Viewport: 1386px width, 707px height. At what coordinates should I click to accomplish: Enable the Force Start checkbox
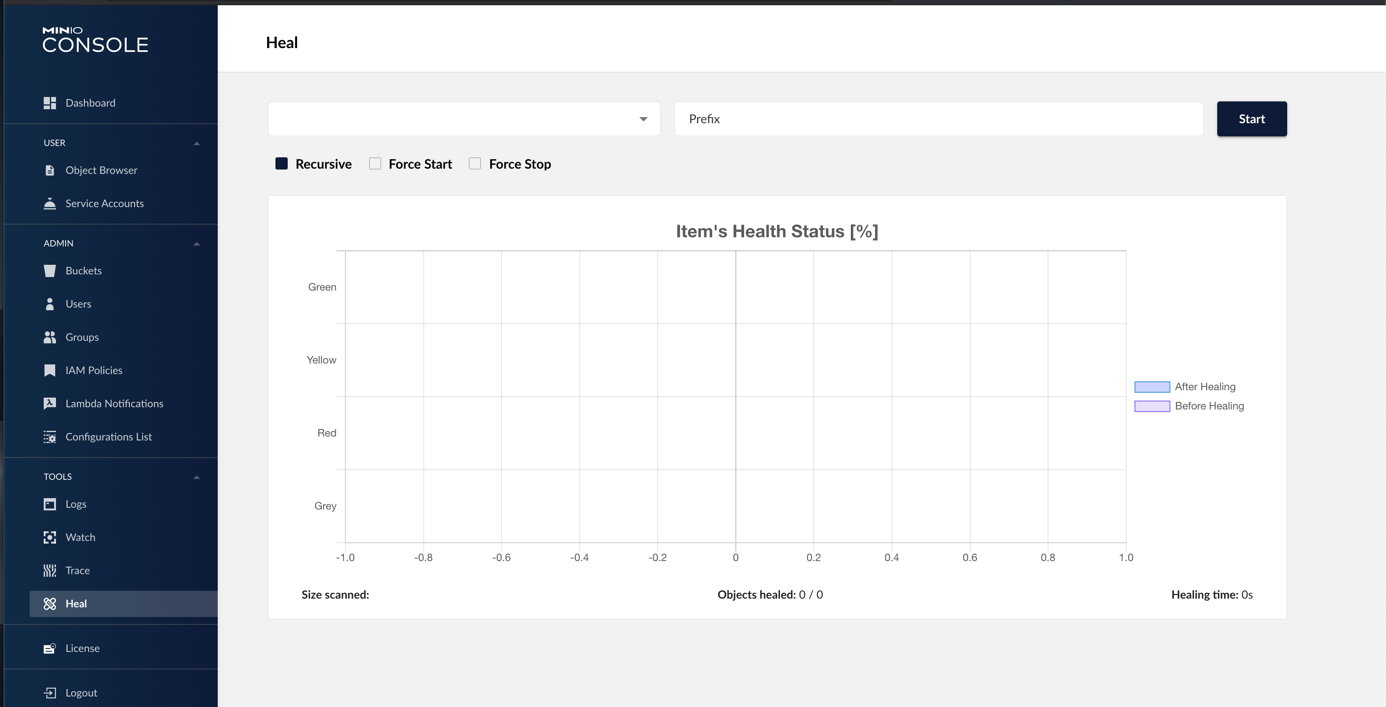point(375,163)
